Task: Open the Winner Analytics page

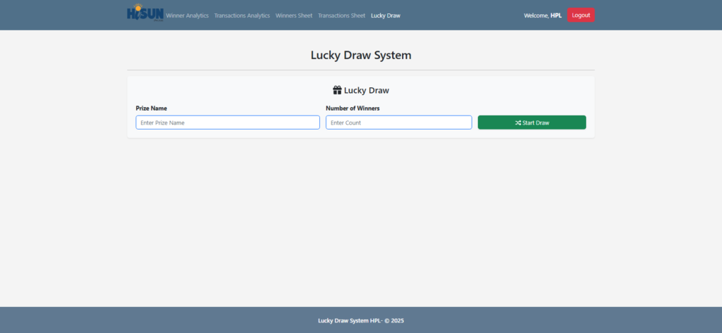Action: (x=188, y=15)
